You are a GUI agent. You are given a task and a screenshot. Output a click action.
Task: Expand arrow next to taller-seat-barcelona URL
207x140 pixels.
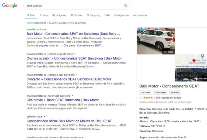pyautogui.click(x=72, y=96)
